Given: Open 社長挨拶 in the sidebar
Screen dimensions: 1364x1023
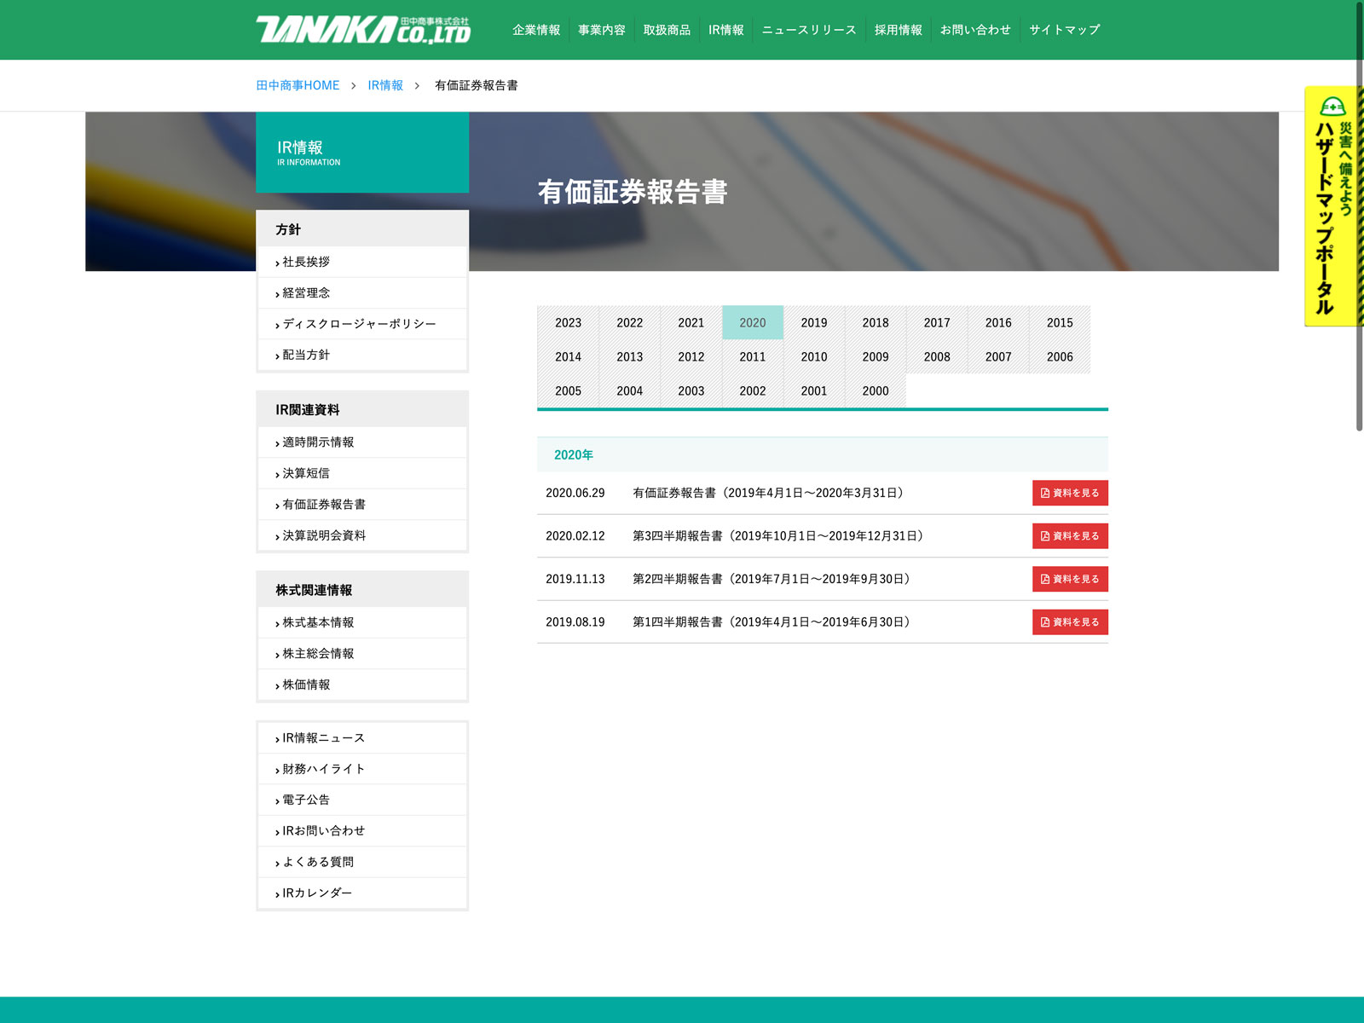Looking at the screenshot, I should (x=306, y=262).
